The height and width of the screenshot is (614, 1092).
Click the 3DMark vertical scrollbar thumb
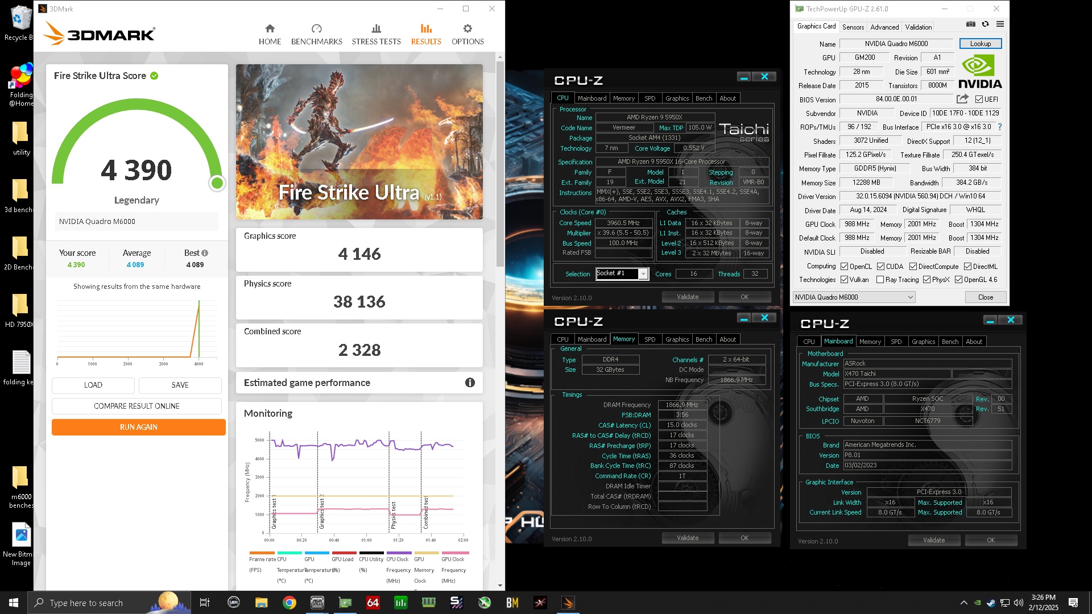point(500,165)
